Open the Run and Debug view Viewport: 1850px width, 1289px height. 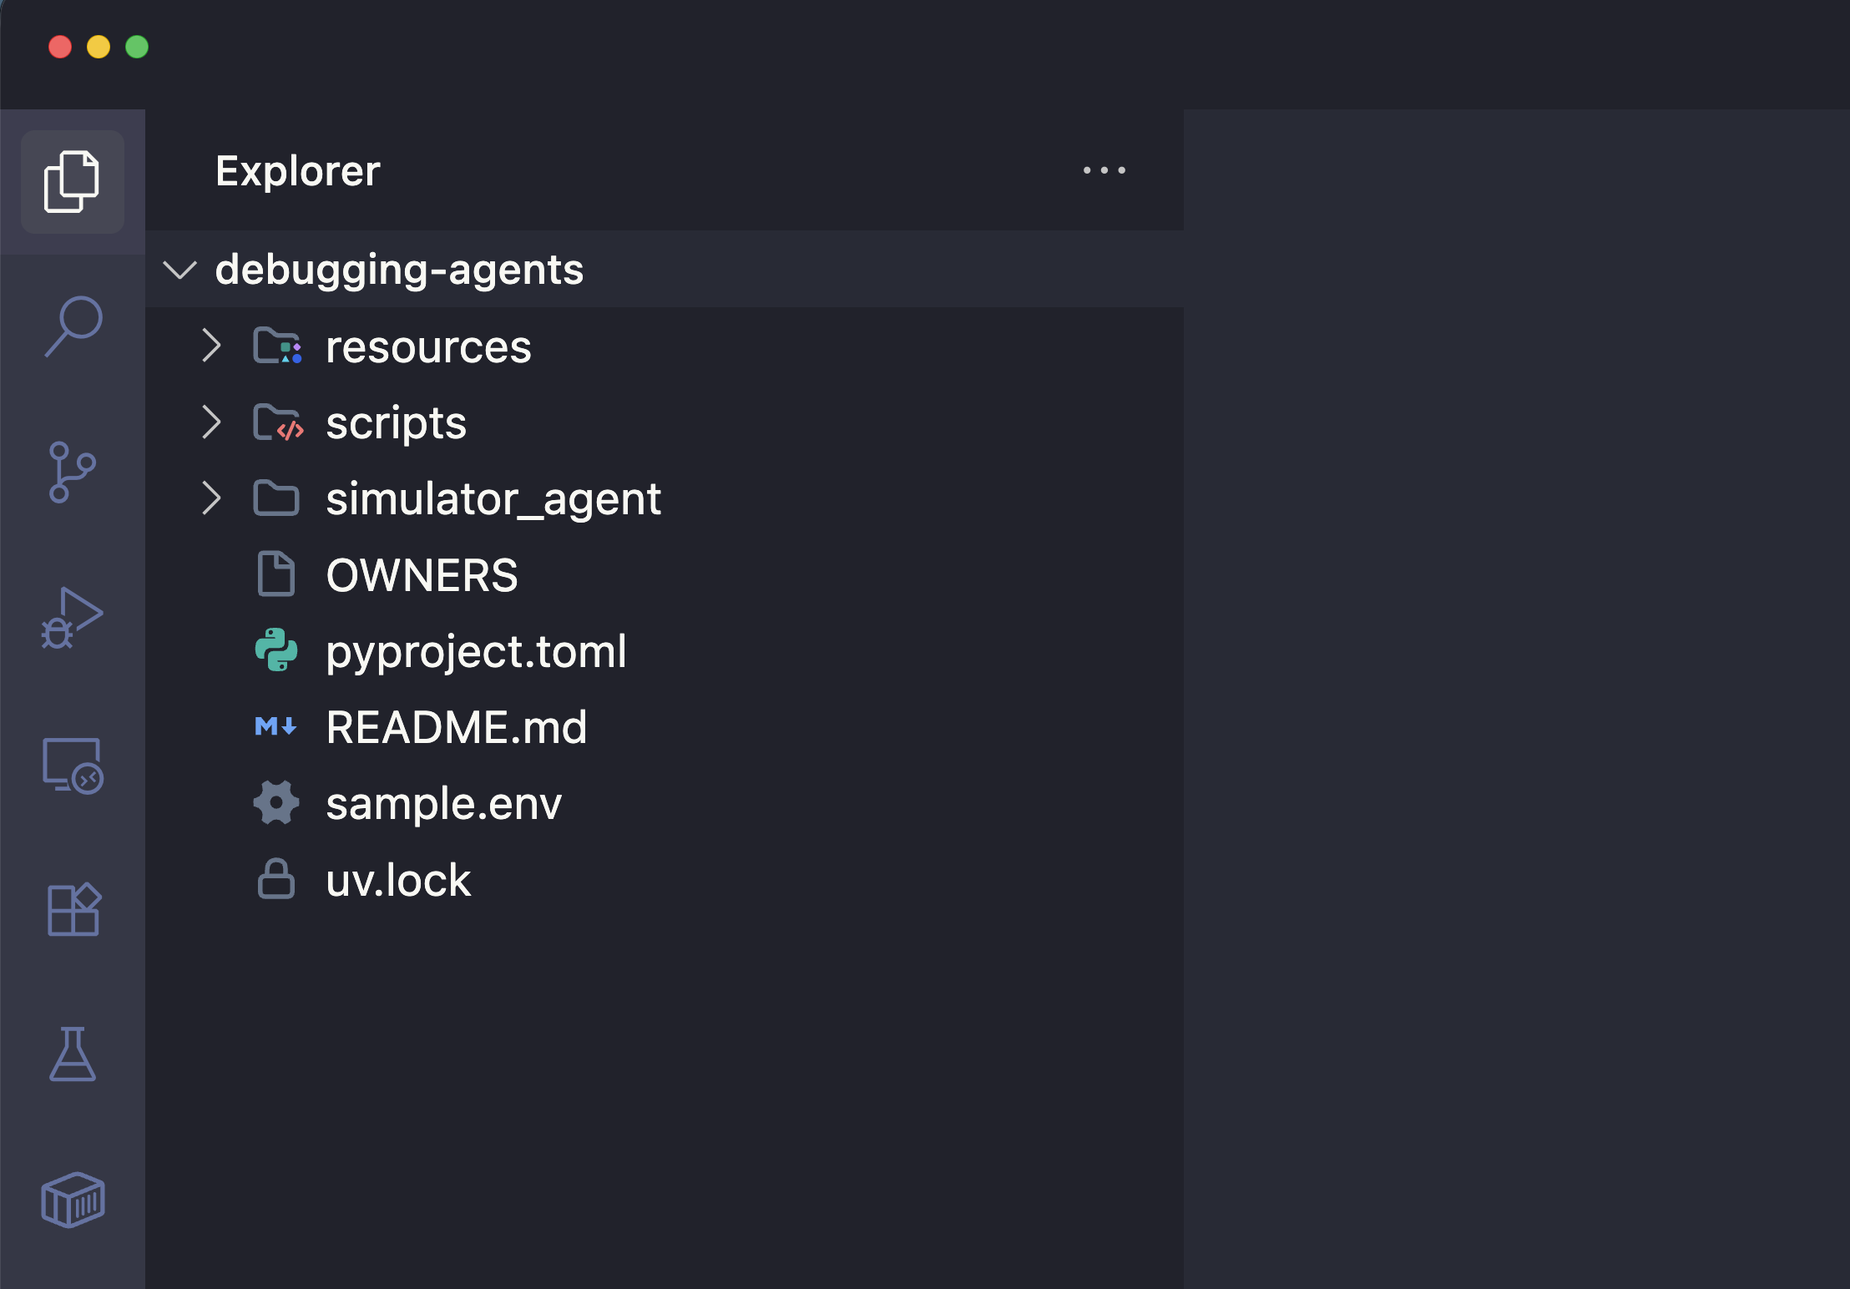pyautogui.click(x=72, y=618)
